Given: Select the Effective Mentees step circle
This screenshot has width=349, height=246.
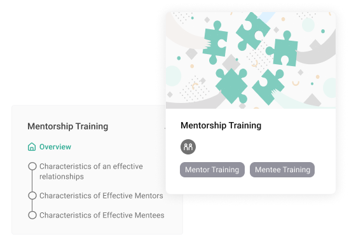Looking at the screenshot, I should pyautogui.click(x=32, y=215).
